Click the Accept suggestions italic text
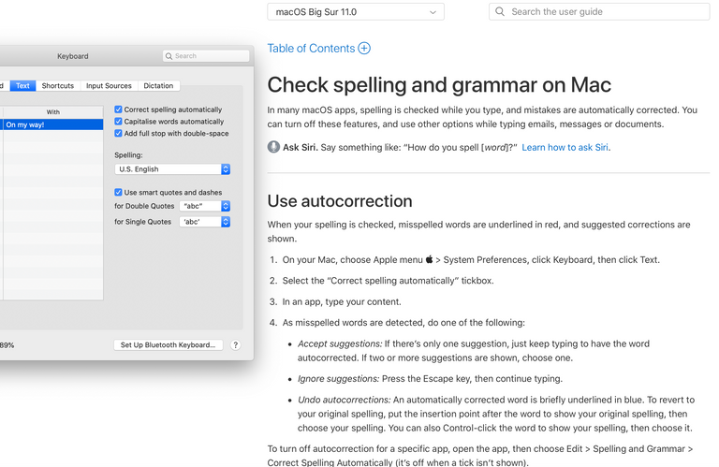This screenshot has width=719, height=467. (x=340, y=343)
